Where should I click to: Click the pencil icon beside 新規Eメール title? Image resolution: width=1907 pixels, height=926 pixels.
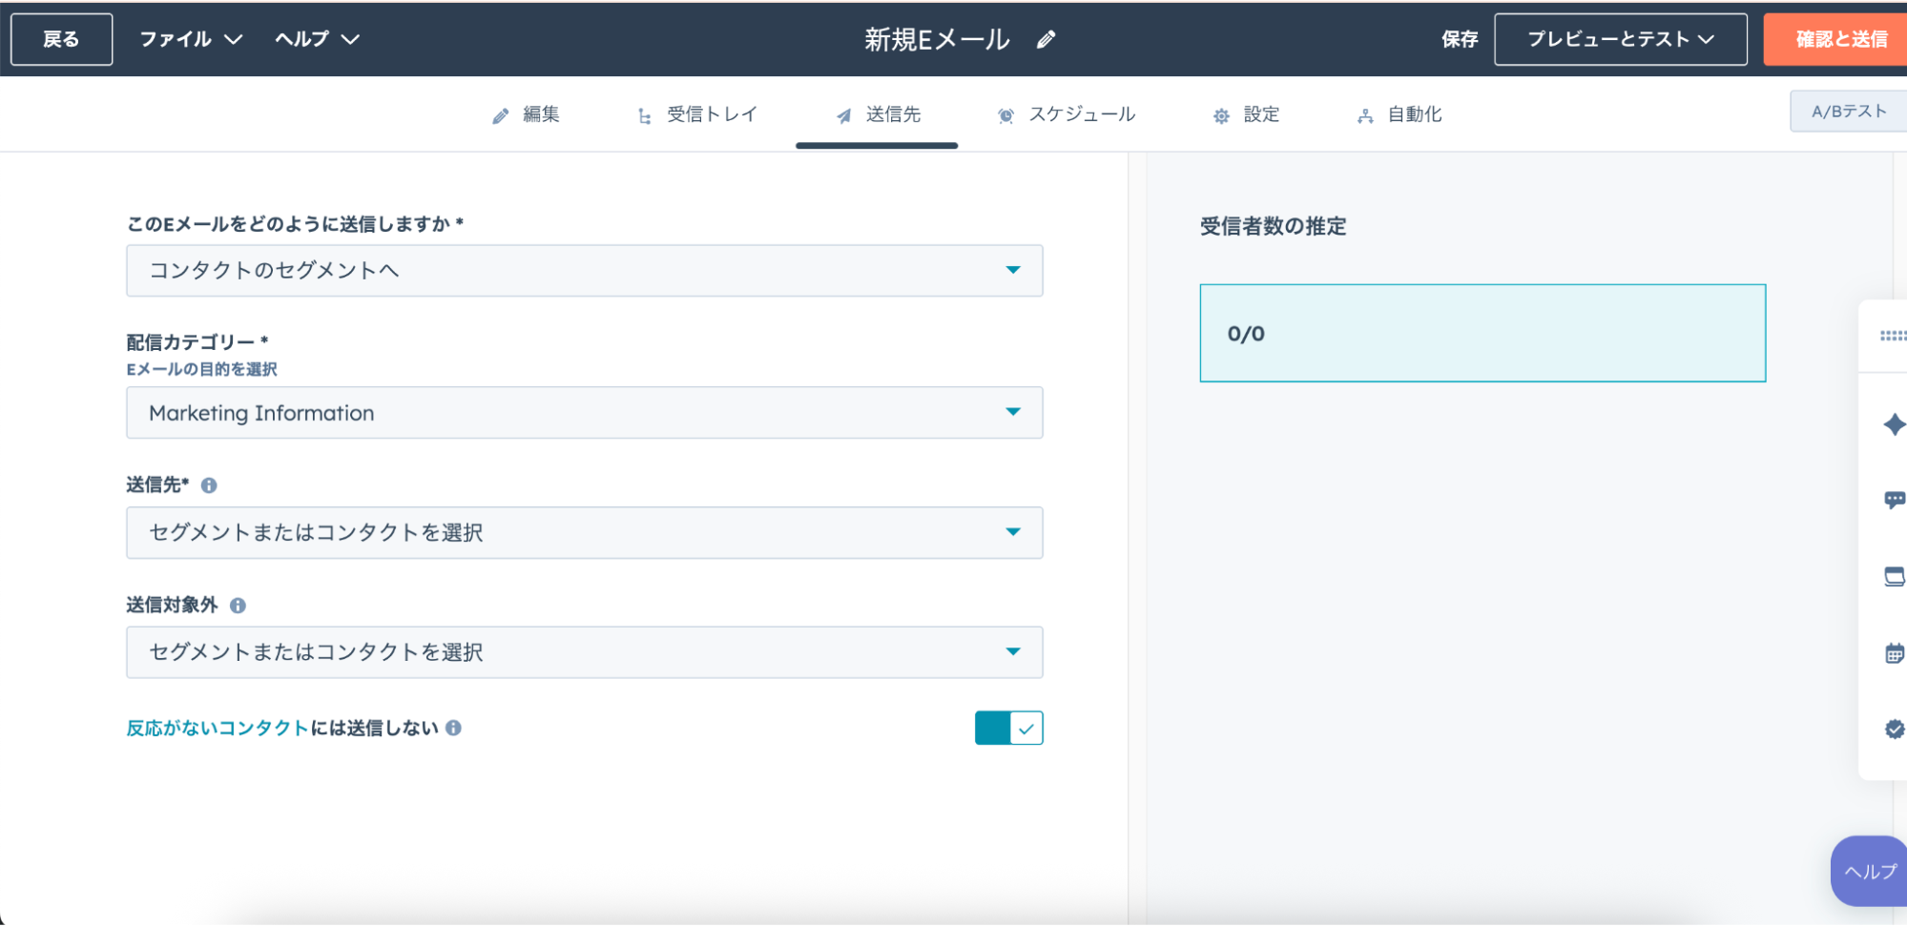[1046, 39]
